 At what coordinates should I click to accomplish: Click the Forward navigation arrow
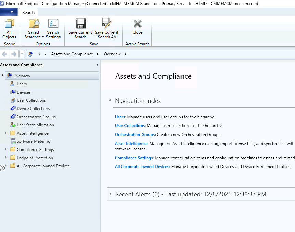(x=14, y=54)
